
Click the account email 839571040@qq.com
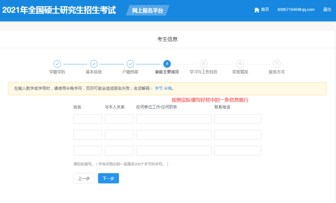(x=296, y=10)
